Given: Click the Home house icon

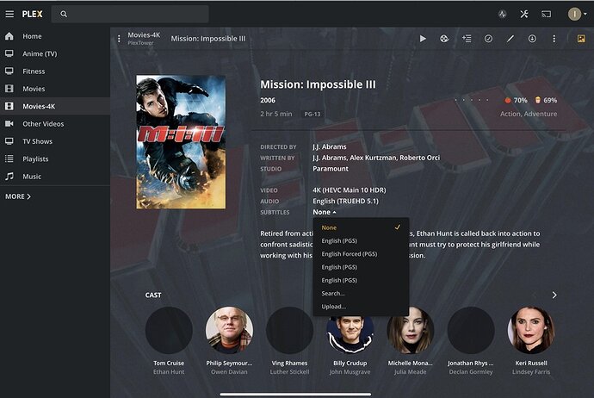Looking at the screenshot, I should pos(9,36).
